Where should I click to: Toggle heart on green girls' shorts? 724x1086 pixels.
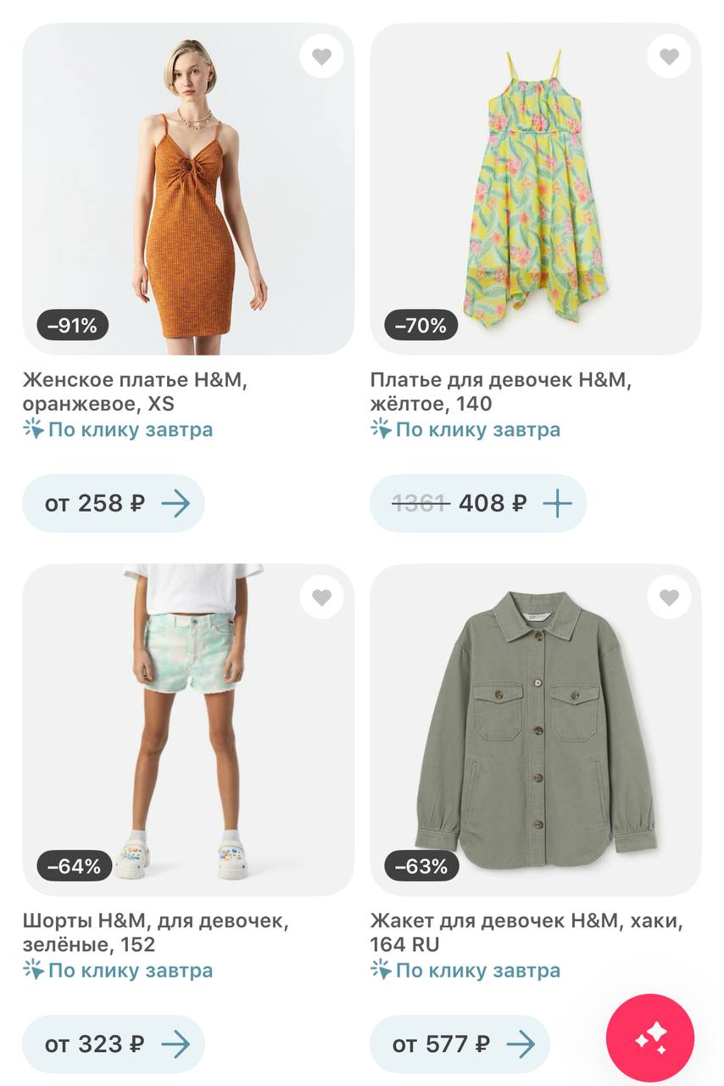tap(321, 597)
